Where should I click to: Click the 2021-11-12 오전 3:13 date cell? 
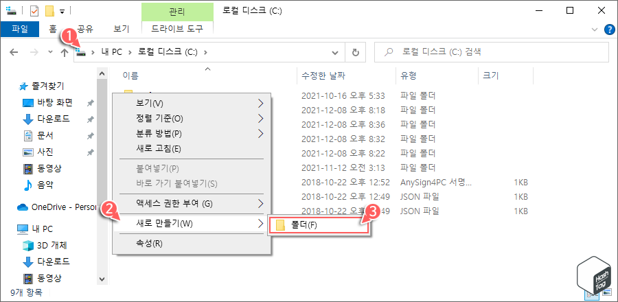coord(343,168)
